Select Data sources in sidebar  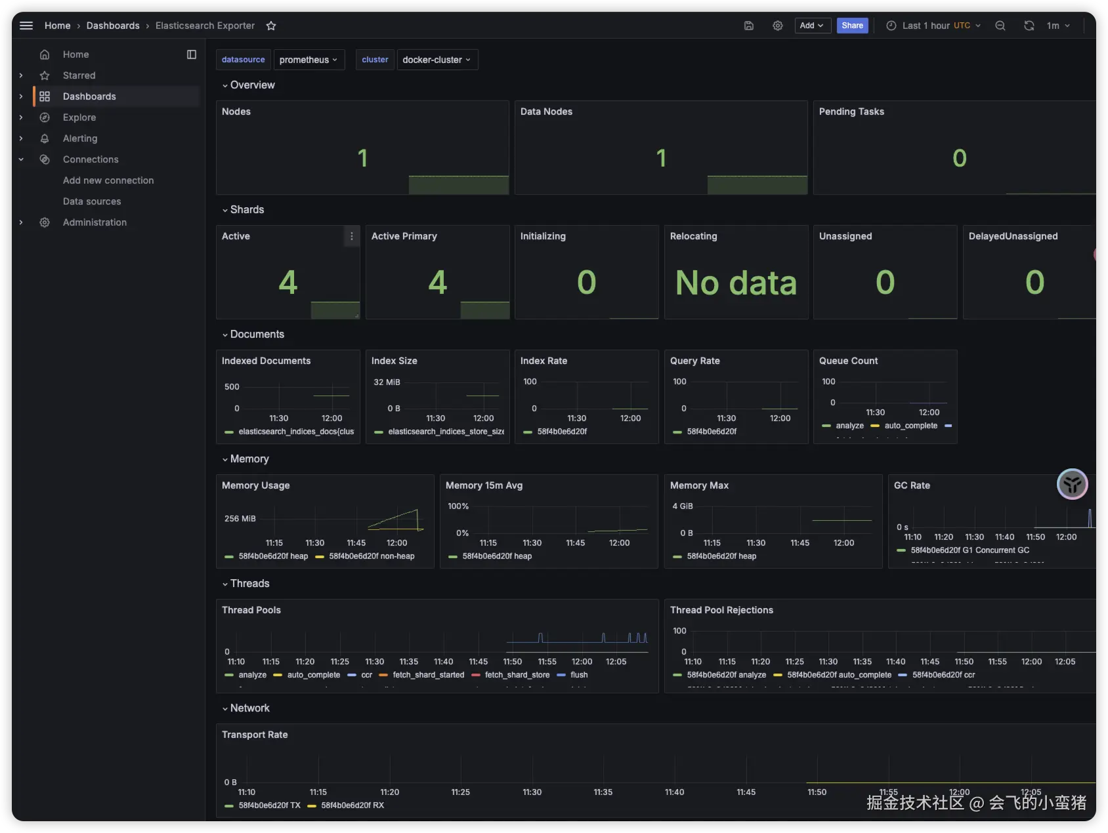tap(92, 201)
